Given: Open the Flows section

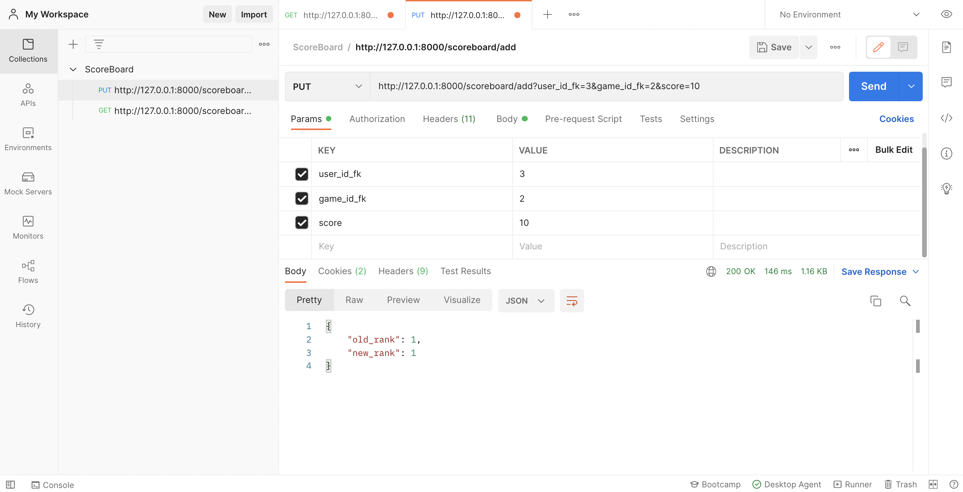Looking at the screenshot, I should pyautogui.click(x=28, y=271).
